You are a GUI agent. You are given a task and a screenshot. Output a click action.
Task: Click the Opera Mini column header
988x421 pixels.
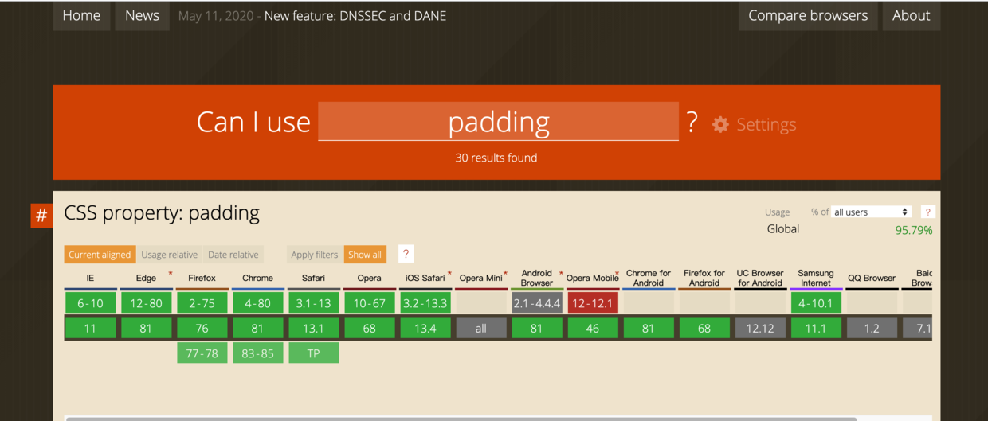(480, 278)
